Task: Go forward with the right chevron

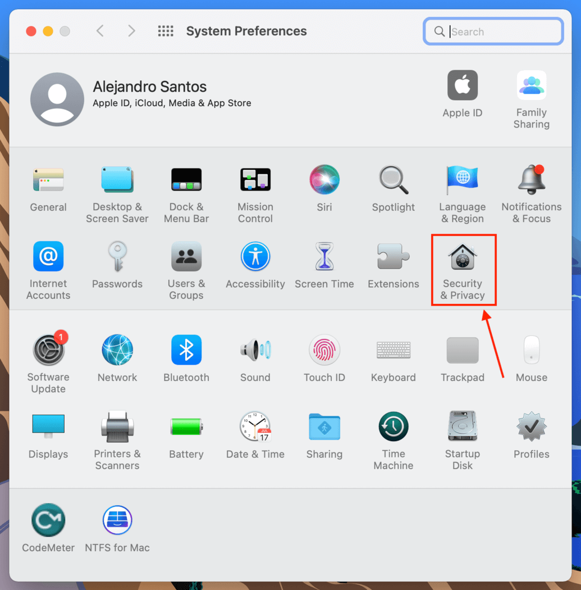Action: 131,31
